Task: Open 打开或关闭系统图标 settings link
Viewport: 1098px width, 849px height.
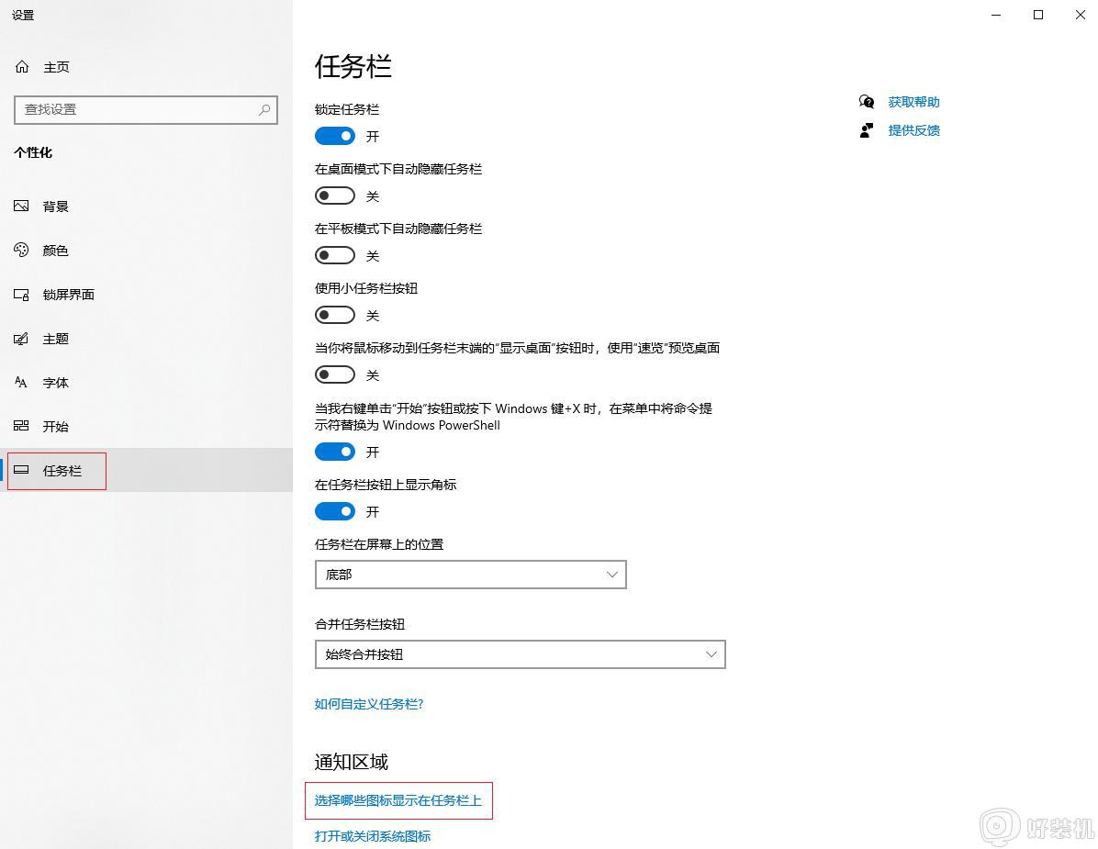Action: pos(372,835)
